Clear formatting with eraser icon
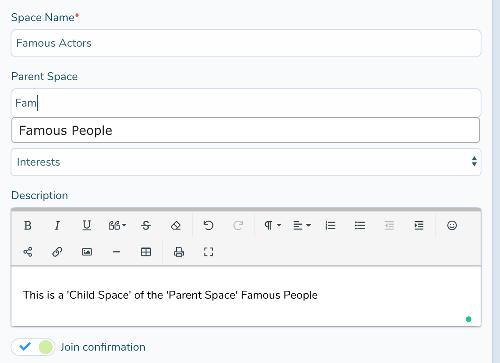 tap(176, 226)
